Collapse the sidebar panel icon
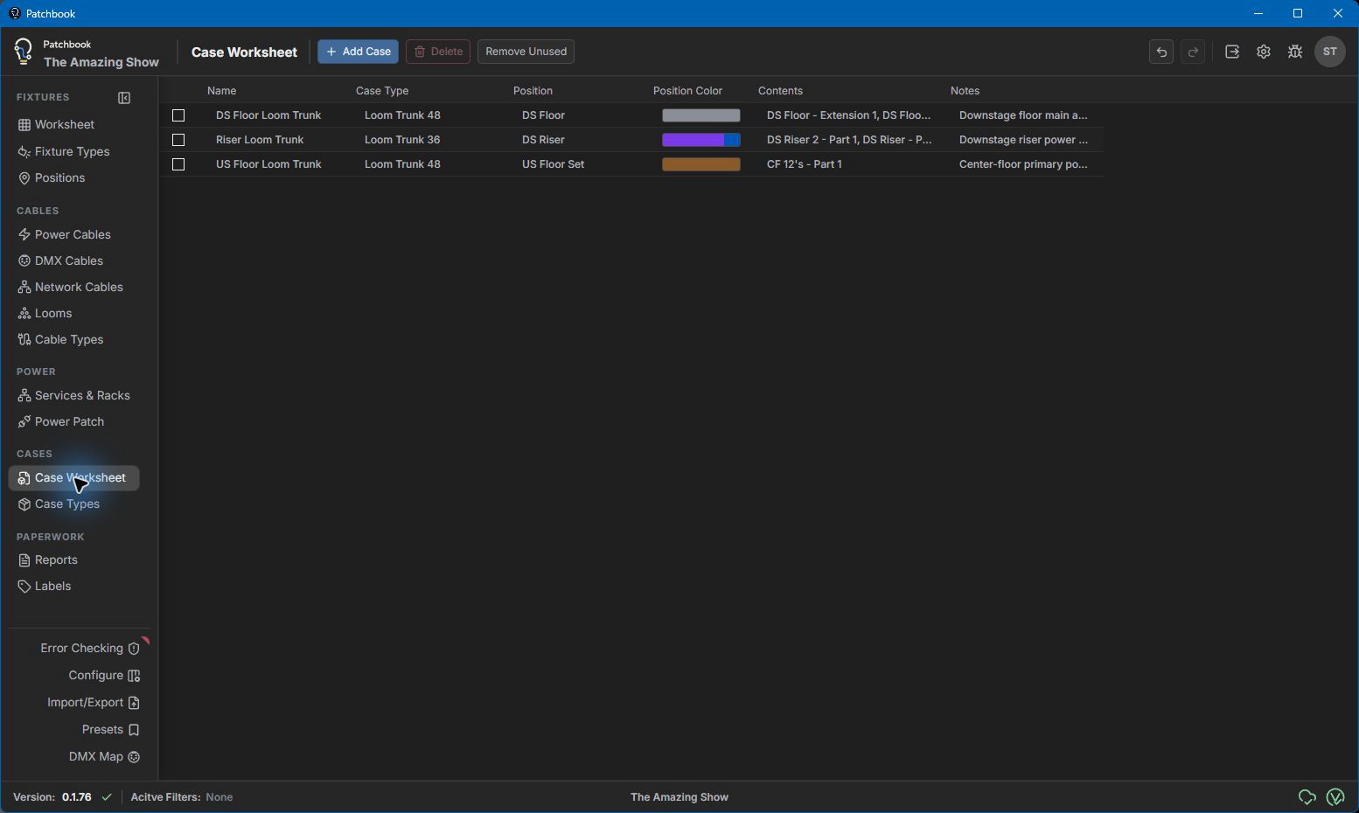Viewport: 1359px width, 813px height. pyautogui.click(x=124, y=98)
